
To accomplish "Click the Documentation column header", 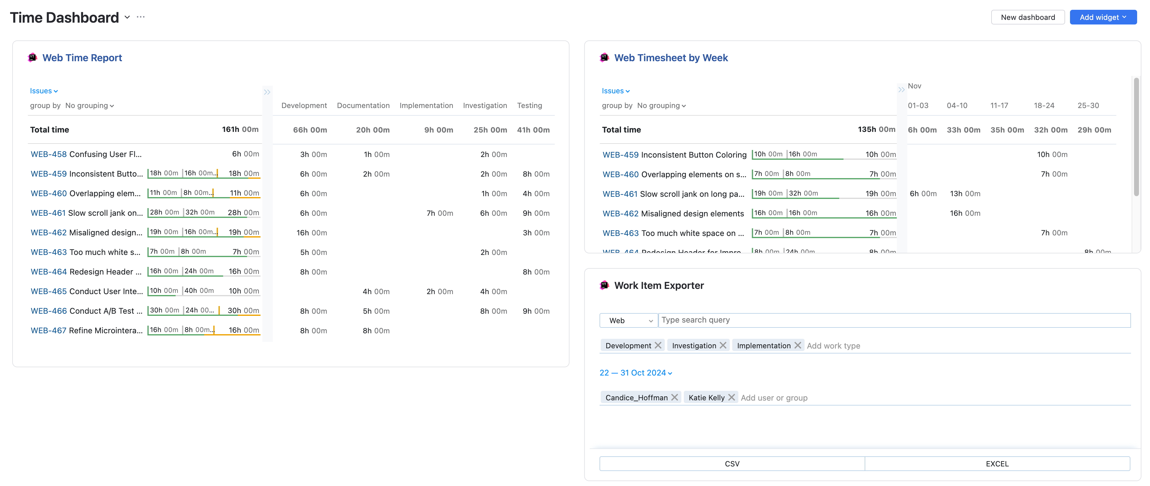I will pyautogui.click(x=363, y=106).
